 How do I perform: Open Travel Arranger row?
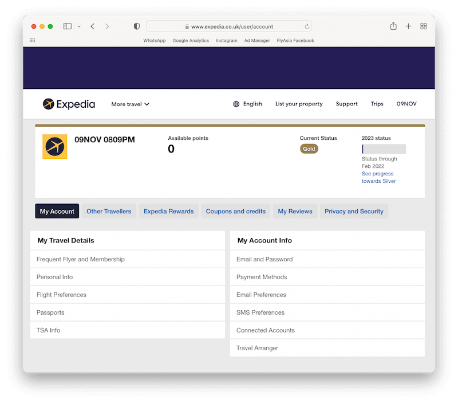coord(327,348)
